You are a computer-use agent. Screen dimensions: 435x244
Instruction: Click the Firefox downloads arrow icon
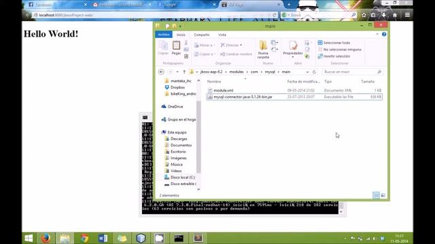(384, 15)
